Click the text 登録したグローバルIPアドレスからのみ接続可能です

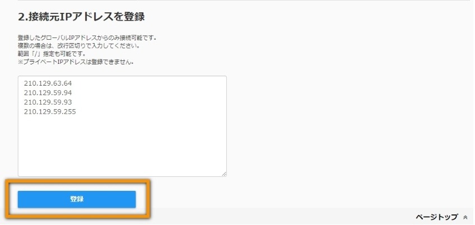pyautogui.click(x=87, y=39)
